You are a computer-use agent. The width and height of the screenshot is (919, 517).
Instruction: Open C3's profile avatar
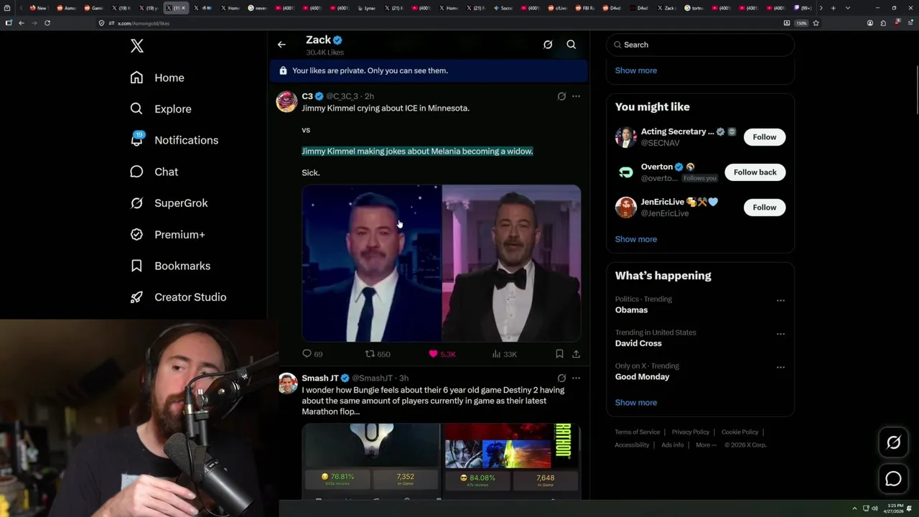286,102
